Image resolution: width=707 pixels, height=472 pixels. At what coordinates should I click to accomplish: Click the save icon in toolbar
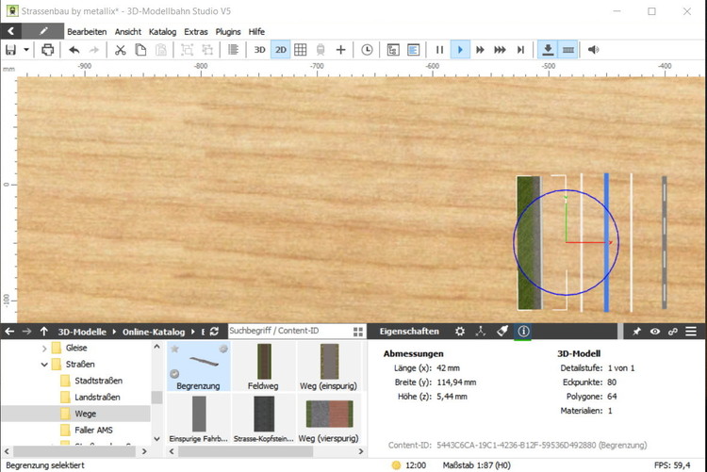11,50
